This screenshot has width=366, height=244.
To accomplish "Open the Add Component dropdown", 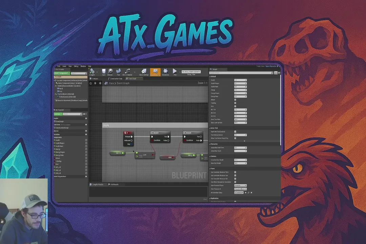I will coord(62,73).
